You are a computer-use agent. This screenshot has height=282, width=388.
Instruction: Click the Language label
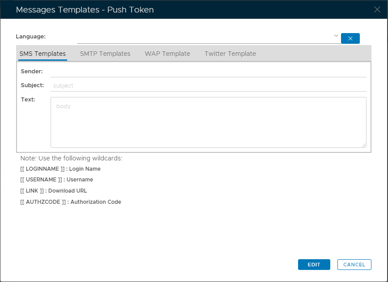tap(31, 36)
